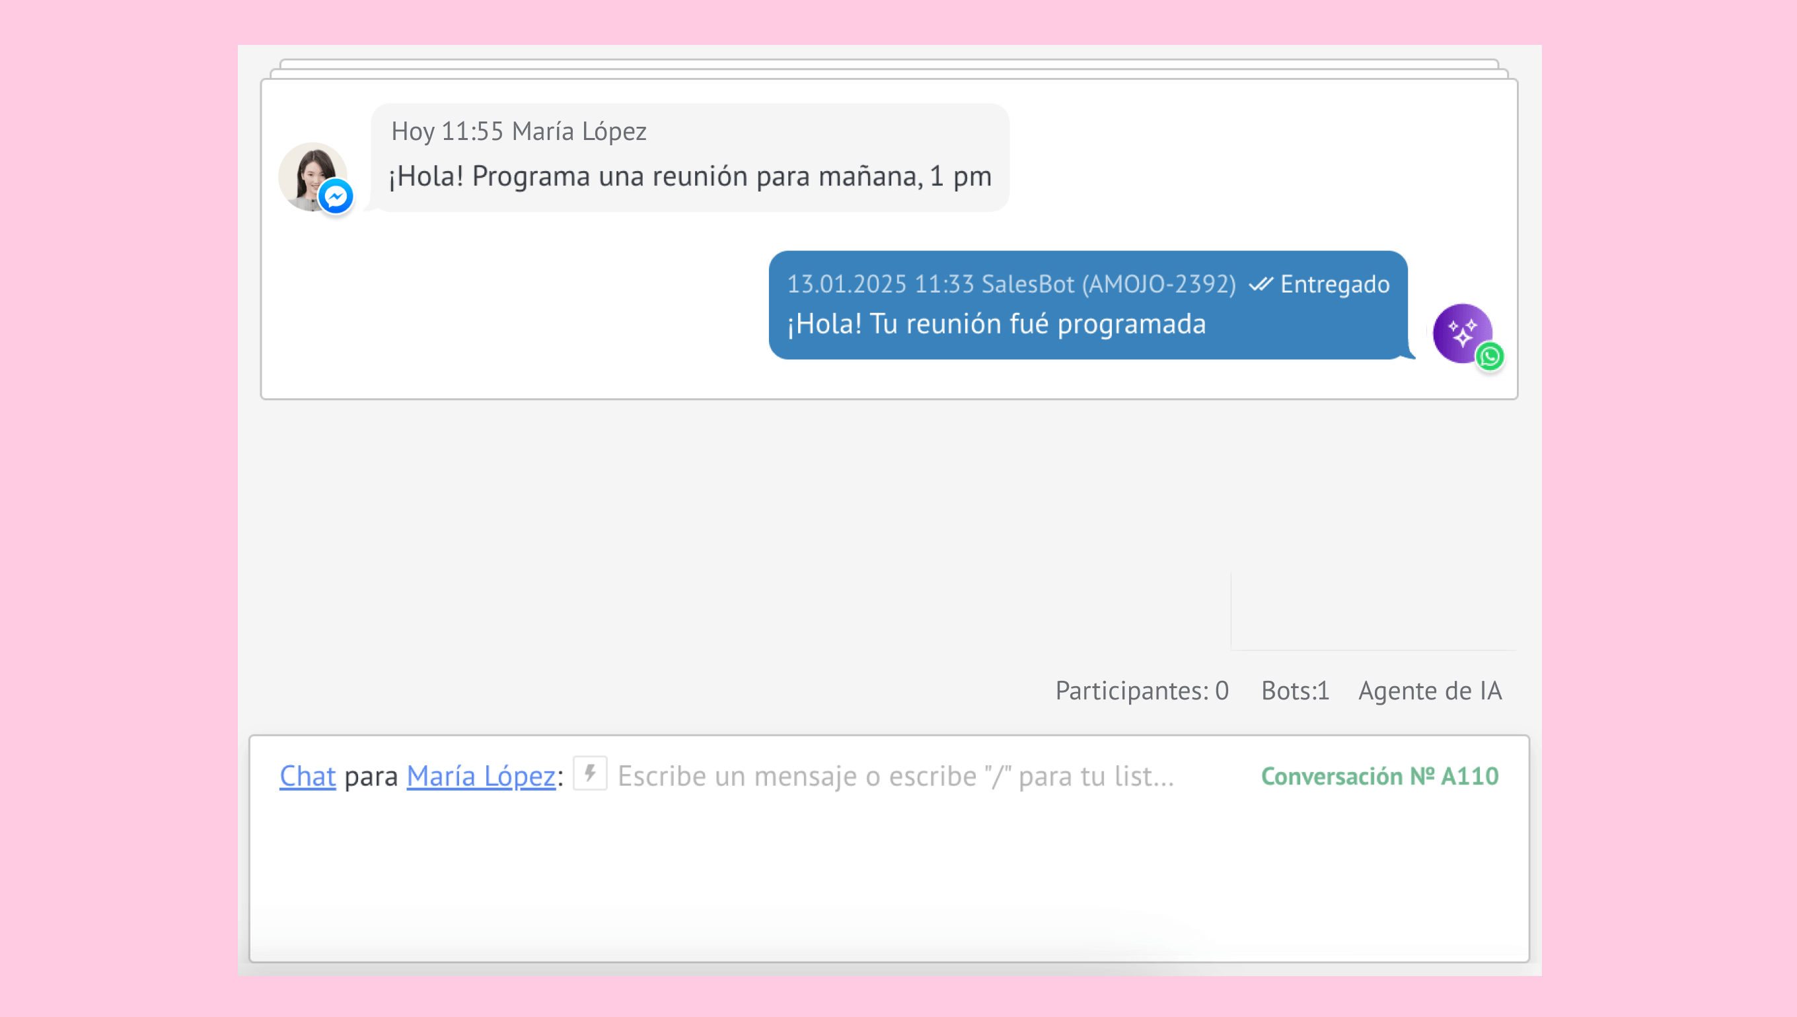Open the Participantes: 0 list
This screenshot has width=1797, height=1017.
[x=1142, y=690]
